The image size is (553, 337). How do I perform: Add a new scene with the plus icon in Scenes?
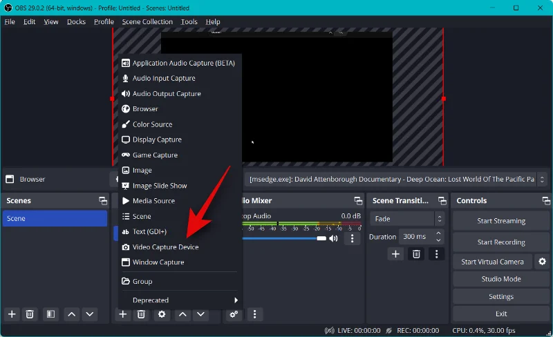click(x=12, y=314)
